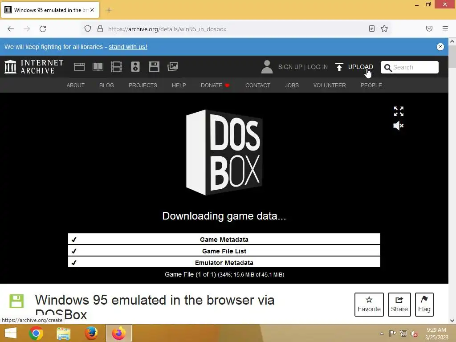Screen dimensions: 456x342
Task: Open the Audio (speaker) media icon
Action: pyautogui.click(x=135, y=67)
